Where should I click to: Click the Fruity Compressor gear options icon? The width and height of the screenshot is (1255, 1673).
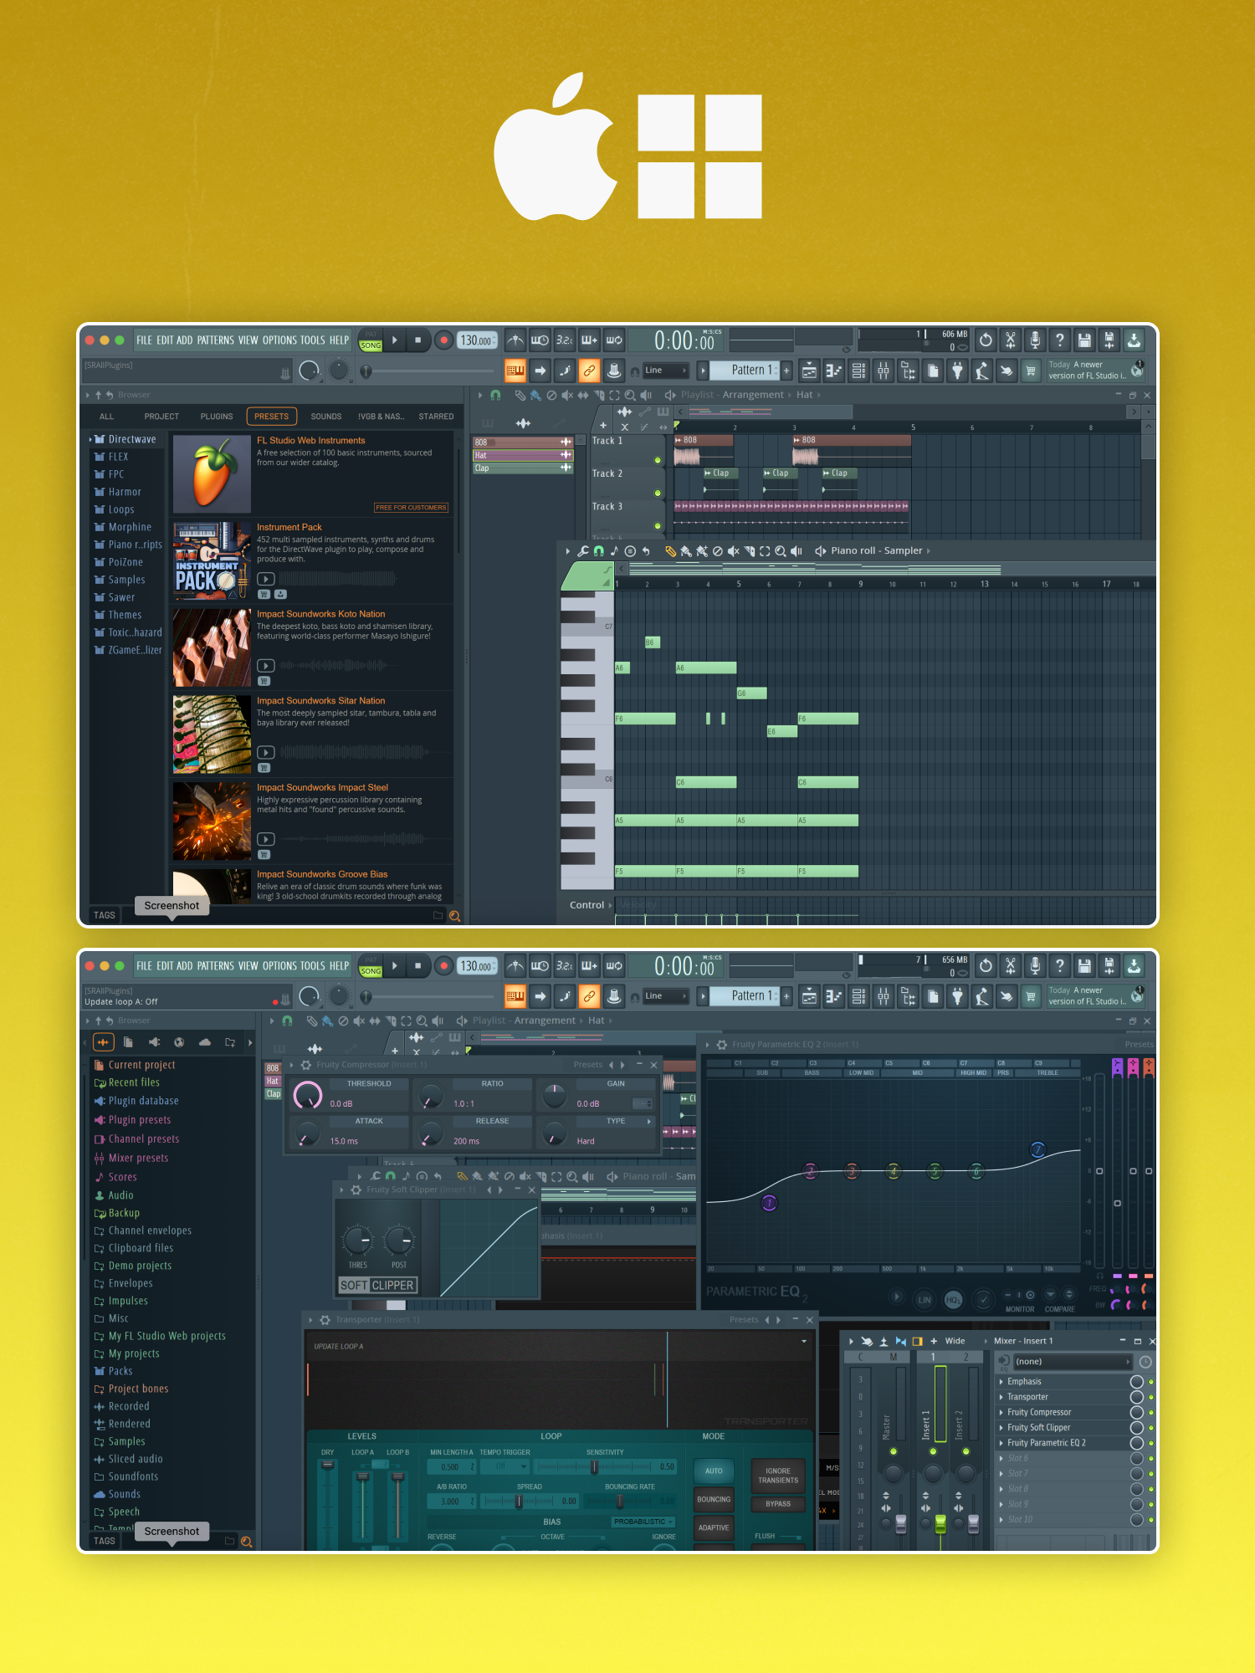tap(306, 1065)
